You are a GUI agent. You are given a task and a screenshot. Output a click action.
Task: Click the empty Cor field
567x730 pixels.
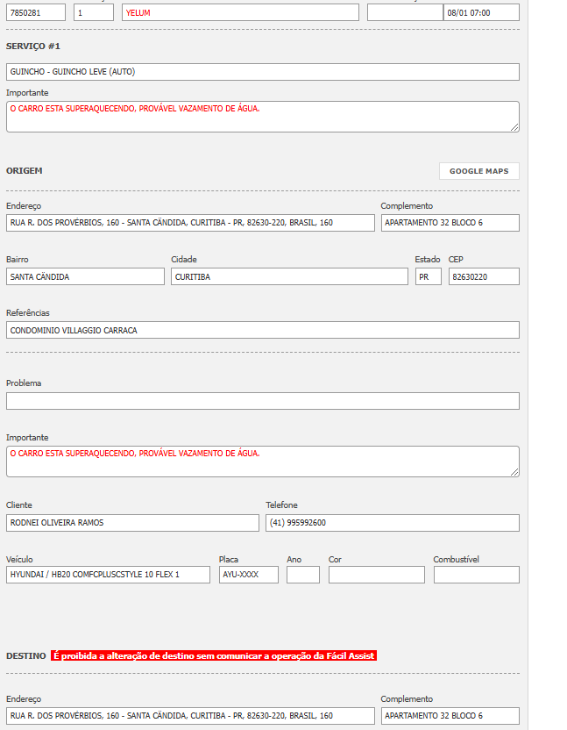(x=376, y=575)
